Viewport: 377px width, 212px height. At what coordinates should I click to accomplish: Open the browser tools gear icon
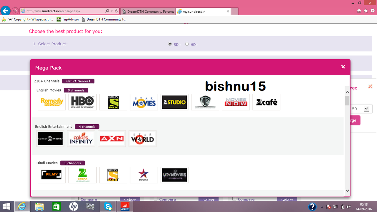coord(373,11)
